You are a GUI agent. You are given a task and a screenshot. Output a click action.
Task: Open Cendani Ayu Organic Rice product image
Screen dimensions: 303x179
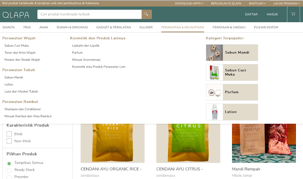click(x=113, y=143)
